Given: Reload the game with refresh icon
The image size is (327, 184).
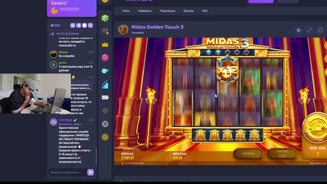Looking at the screenshot, I should click(x=320, y=30).
